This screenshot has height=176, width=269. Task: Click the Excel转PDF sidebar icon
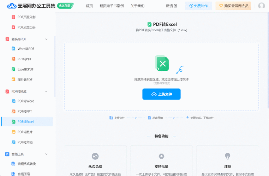[13, 69]
